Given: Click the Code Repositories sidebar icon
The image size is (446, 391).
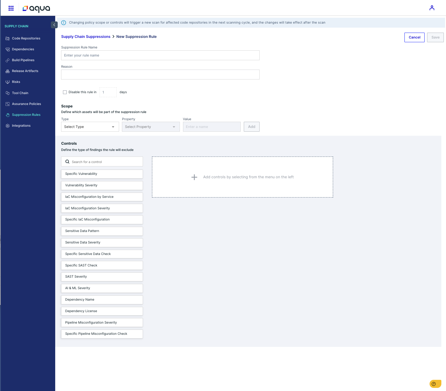Looking at the screenshot, I should coord(8,39).
